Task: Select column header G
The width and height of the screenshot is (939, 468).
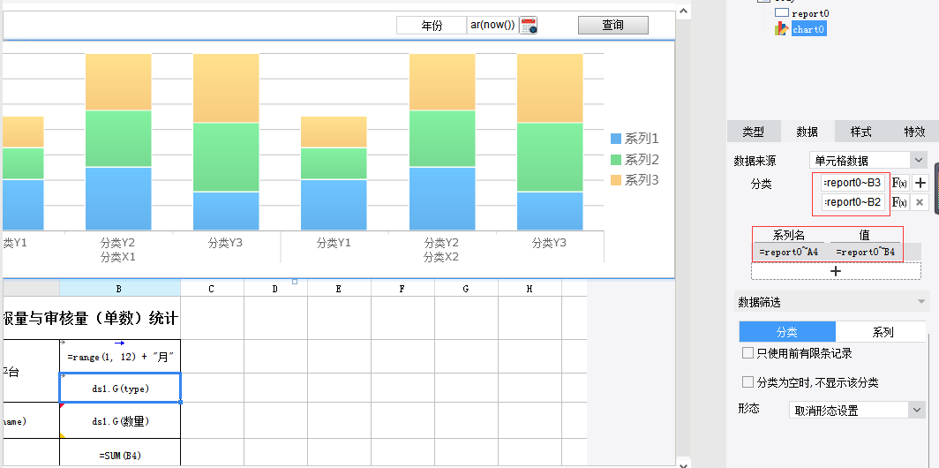Action: pos(466,288)
